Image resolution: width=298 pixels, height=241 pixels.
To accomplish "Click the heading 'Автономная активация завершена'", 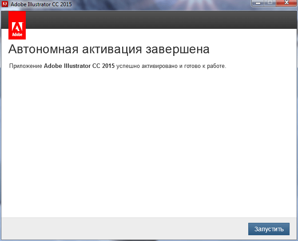I will pos(109,49).
